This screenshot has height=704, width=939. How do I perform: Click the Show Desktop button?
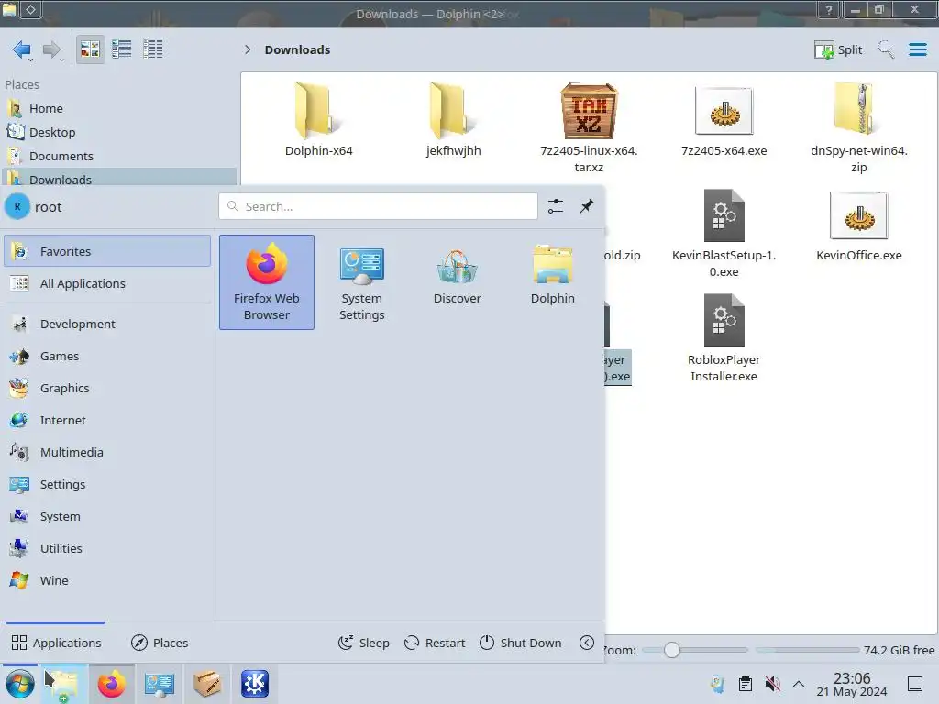[x=914, y=684]
